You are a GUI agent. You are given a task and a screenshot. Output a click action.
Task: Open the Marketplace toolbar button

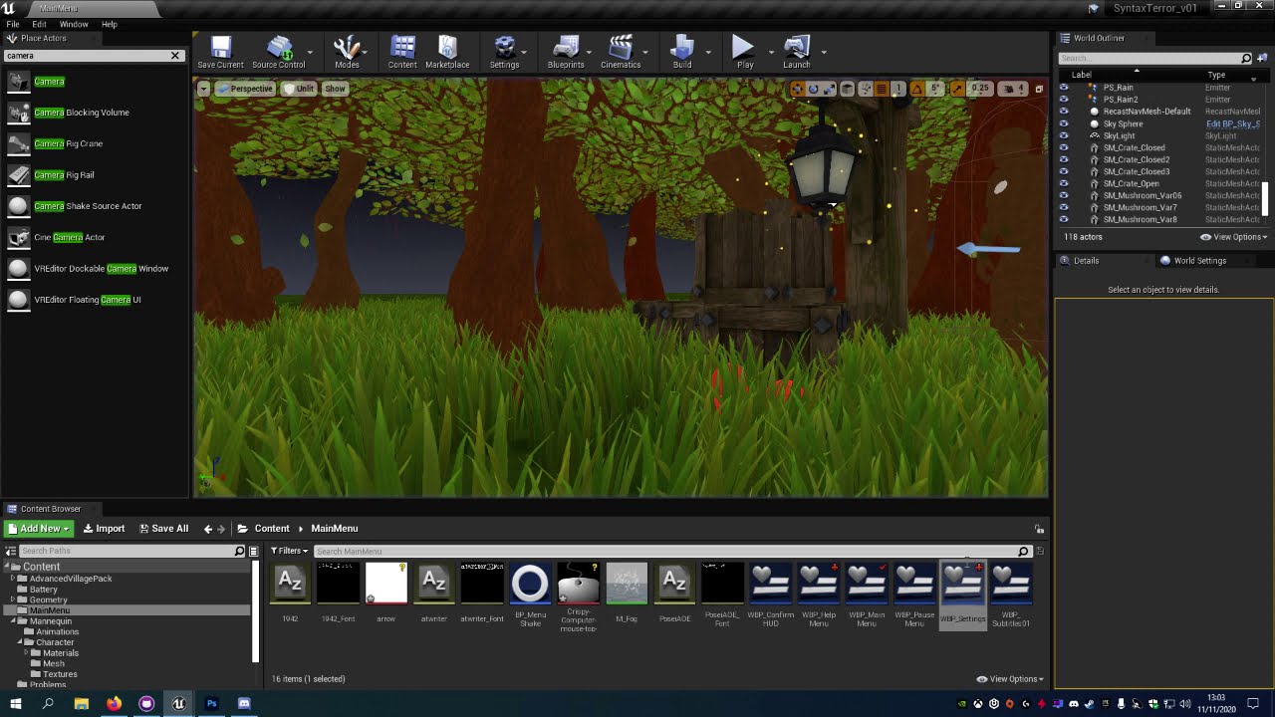point(447,53)
